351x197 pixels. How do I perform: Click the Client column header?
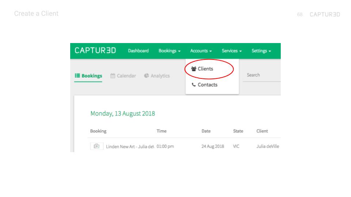tap(262, 131)
